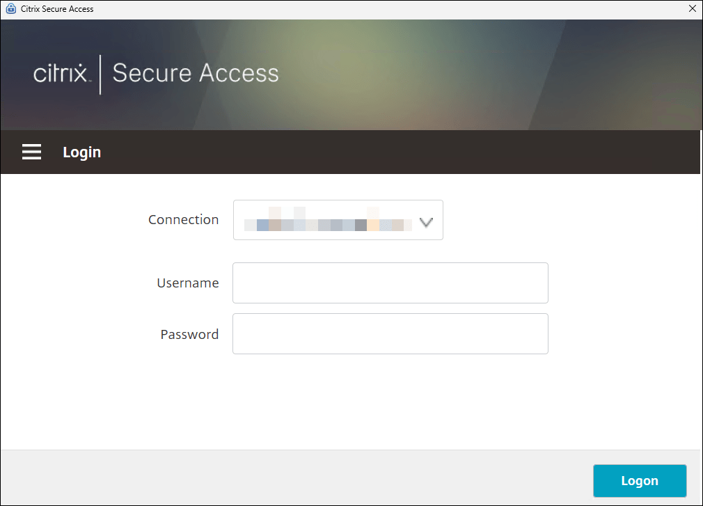The width and height of the screenshot is (703, 506).
Task: Click the Secure Access banner text
Action: click(196, 74)
